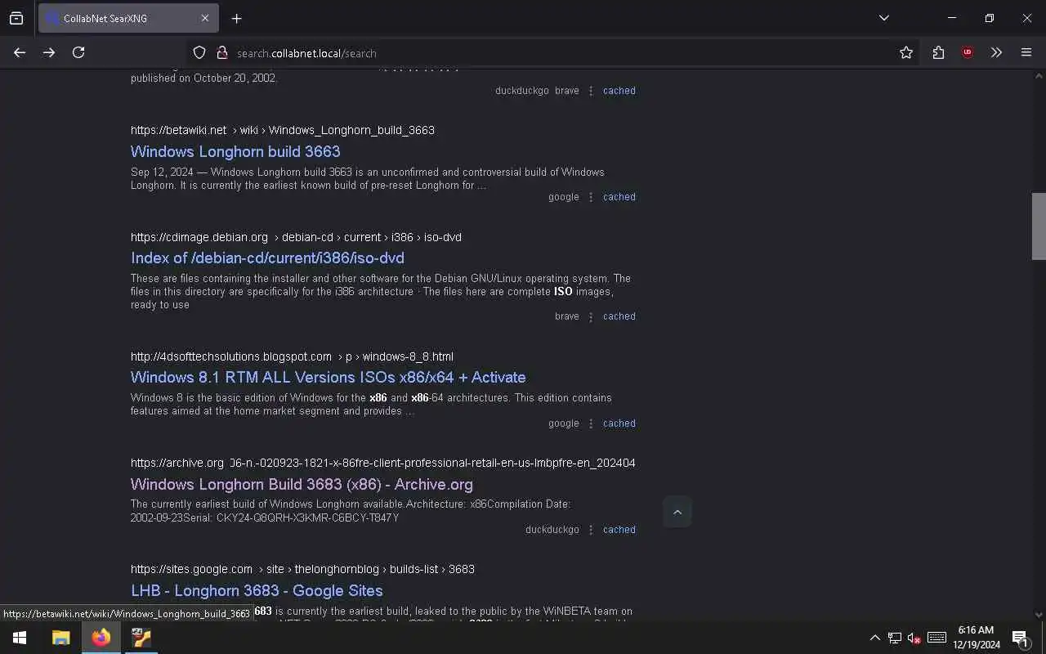
Task: Open network status tray icon
Action: (895, 638)
